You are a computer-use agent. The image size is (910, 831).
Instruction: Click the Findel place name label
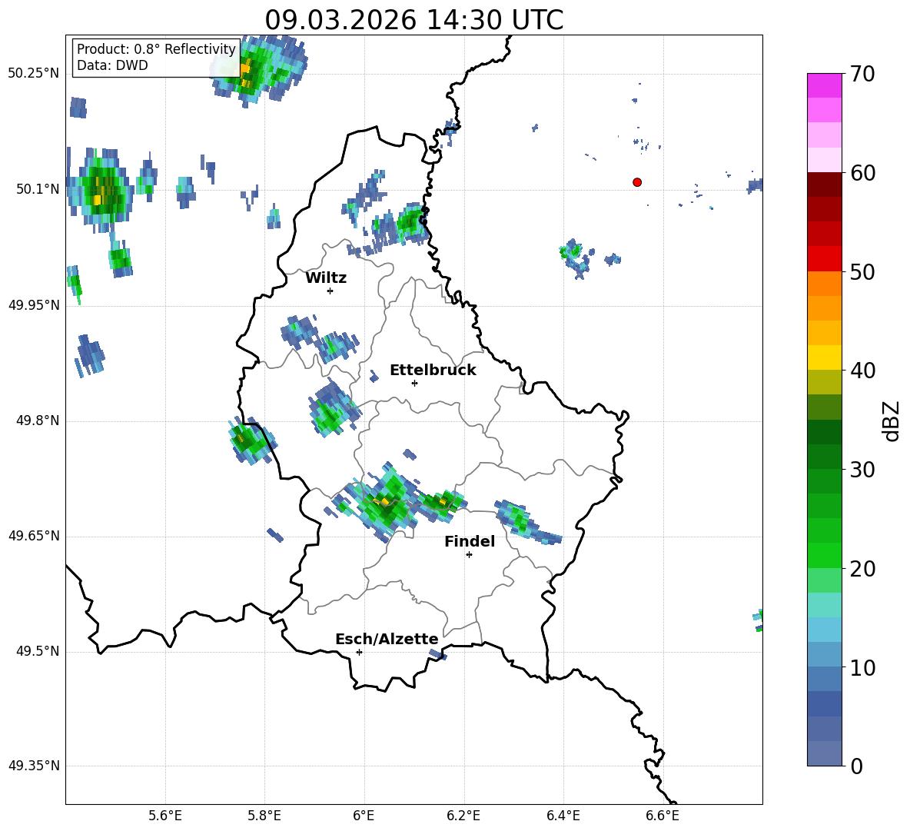470,541
